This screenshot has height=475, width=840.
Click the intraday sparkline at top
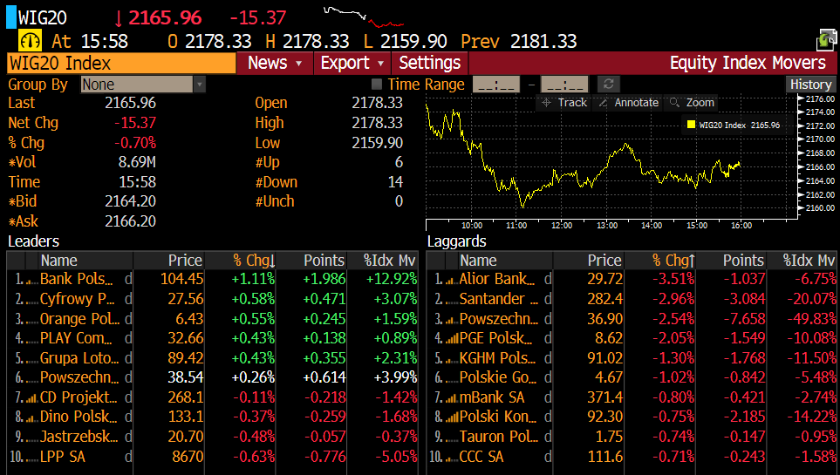click(364, 17)
